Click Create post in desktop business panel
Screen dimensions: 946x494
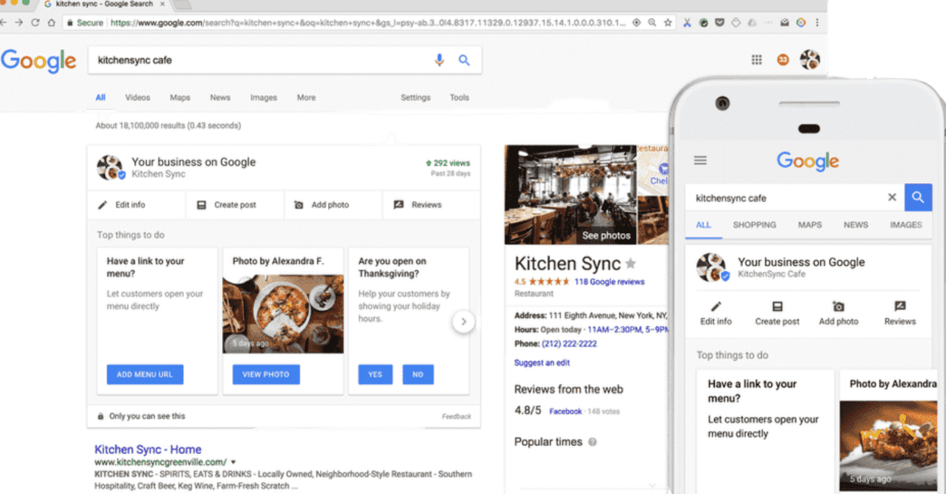point(227,205)
